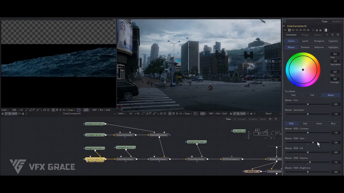344x193 pixels.
Task: Toggle checker underlay icon in right viewer
Action: click(238, 113)
